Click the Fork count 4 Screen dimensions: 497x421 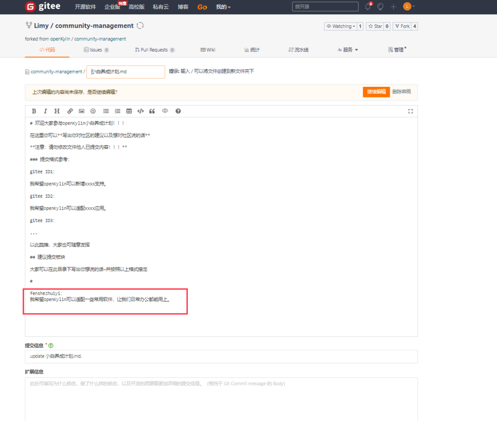pos(415,26)
